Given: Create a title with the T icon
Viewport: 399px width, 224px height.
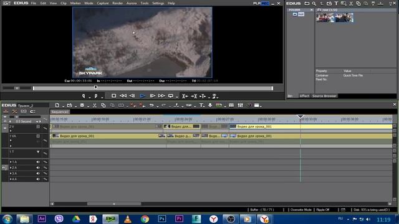Looking at the screenshot, I should click(x=201, y=105).
